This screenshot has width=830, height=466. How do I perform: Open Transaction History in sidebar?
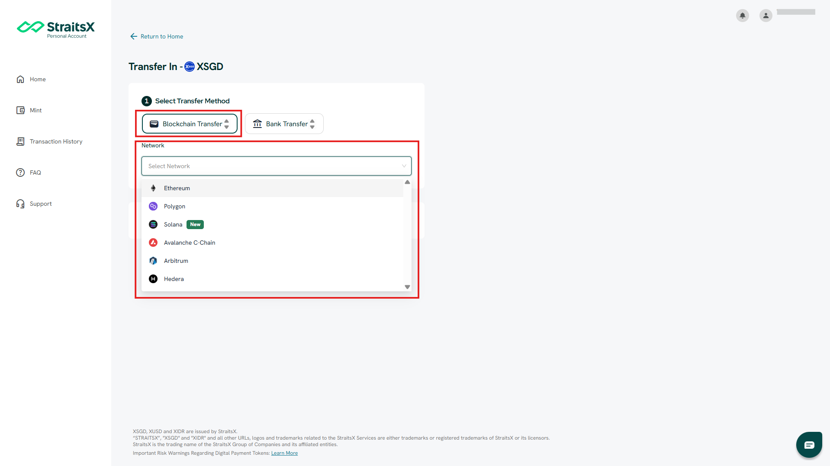tap(56, 141)
